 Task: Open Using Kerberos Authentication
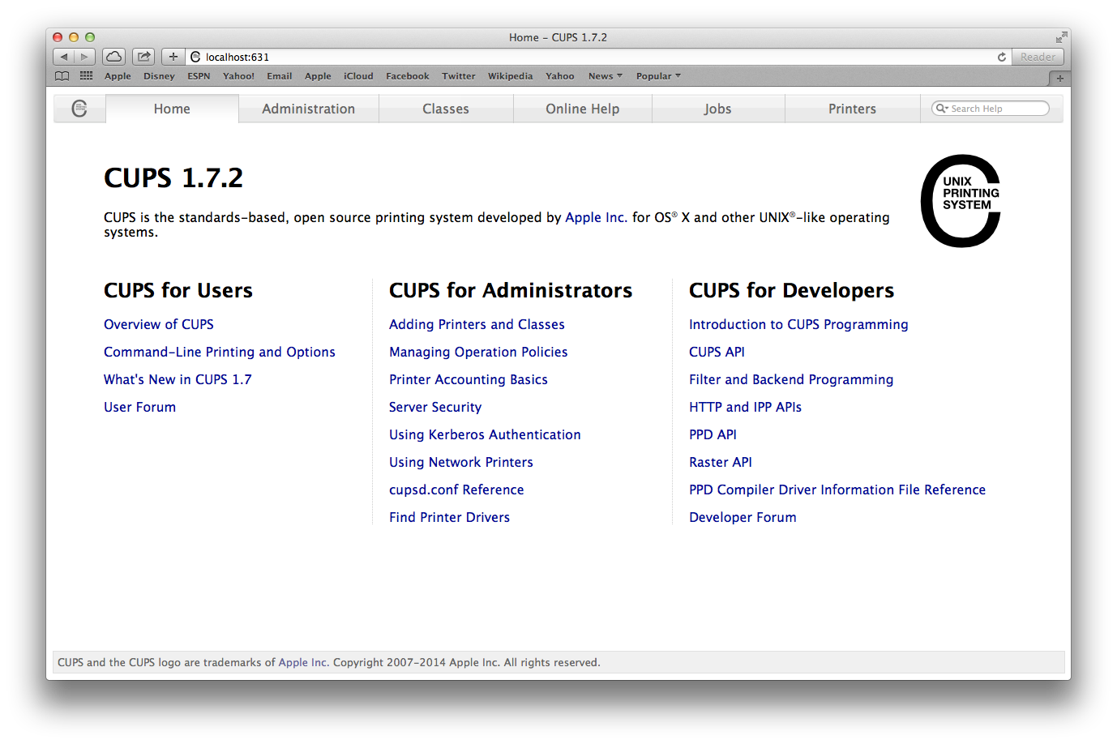click(485, 434)
